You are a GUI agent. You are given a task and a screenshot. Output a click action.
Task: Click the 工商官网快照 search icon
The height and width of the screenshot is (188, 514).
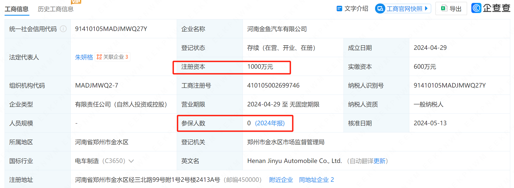pos(380,9)
